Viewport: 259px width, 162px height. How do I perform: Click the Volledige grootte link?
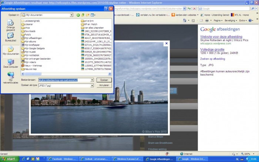click(212, 49)
